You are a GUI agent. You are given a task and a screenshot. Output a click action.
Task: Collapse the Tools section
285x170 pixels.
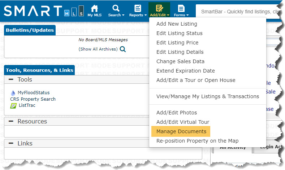pos(11,79)
